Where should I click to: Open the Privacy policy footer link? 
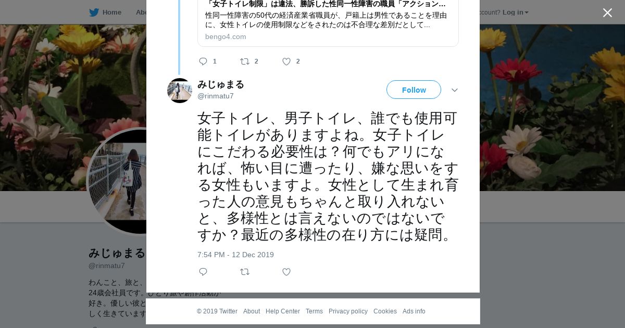click(348, 311)
